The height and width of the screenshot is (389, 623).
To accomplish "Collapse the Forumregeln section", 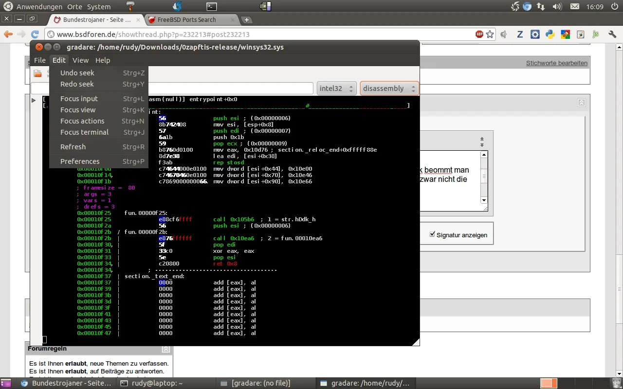I will click(x=166, y=349).
